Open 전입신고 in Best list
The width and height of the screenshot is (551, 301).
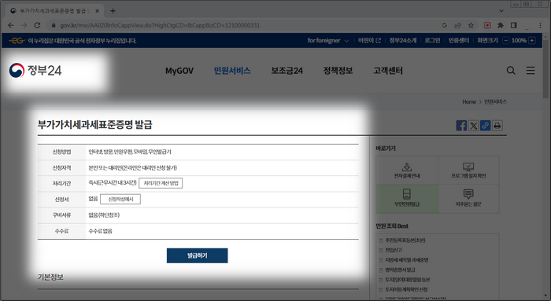tap(394, 250)
